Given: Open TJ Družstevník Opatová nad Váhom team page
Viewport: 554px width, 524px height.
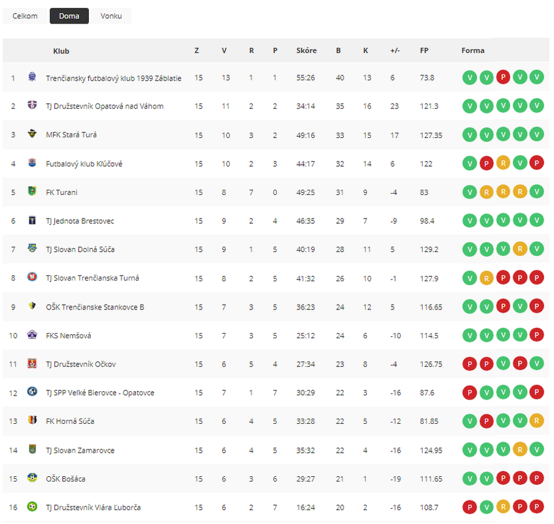Looking at the screenshot, I should [x=105, y=106].
